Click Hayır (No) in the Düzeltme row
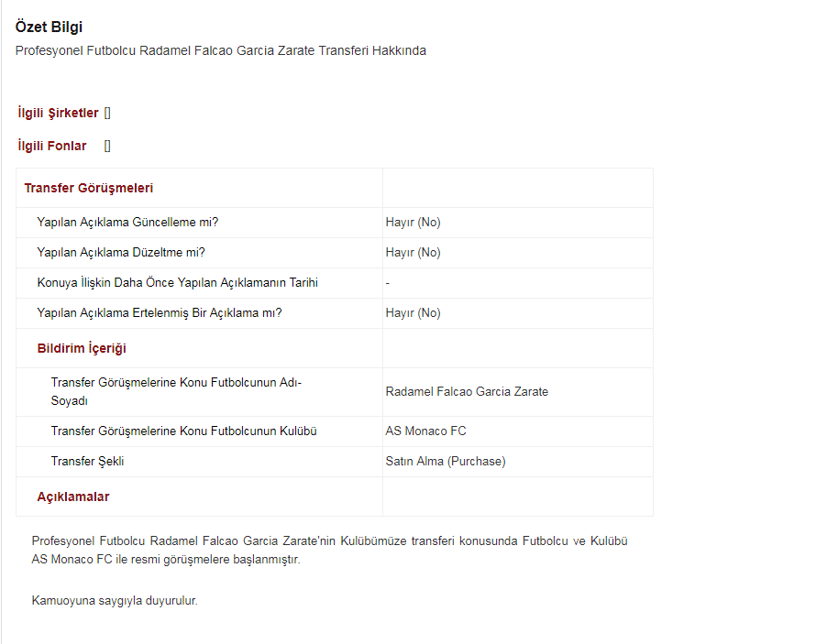Screen dimensions: 816x644 coord(413,253)
